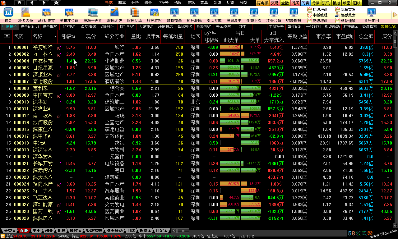The image size is (398, 239).
Task: Click the 闪卖 button
Action: coord(306,3)
